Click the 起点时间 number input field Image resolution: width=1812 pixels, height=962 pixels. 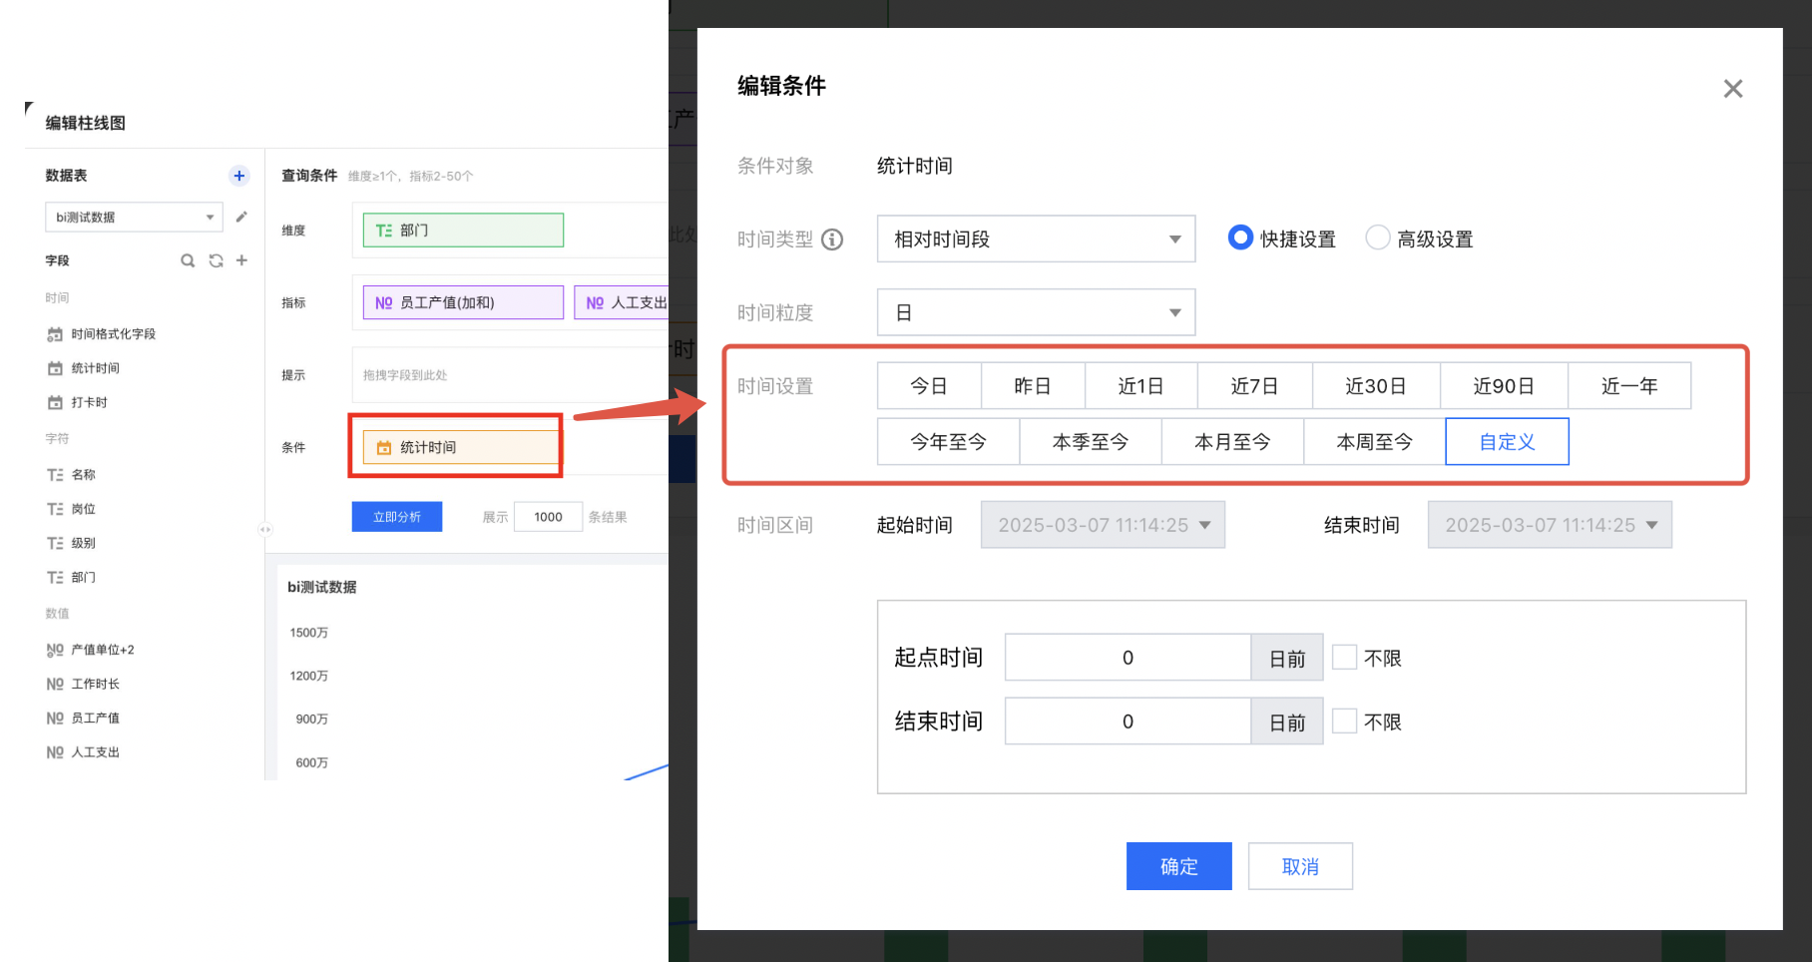[1128, 658]
